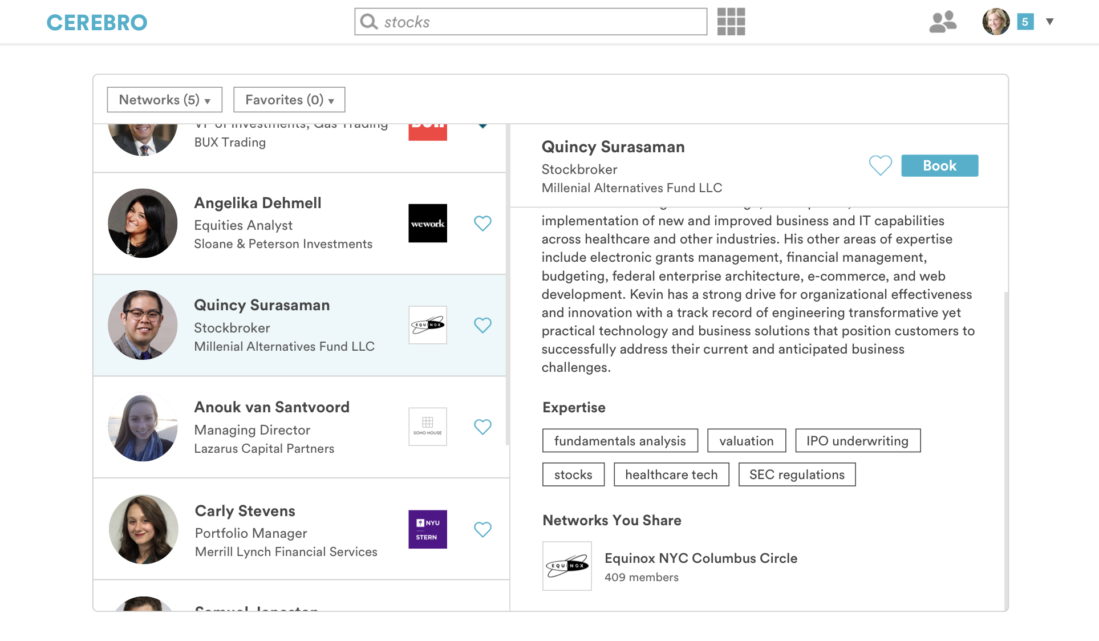Click the search magnifier icon
The width and height of the screenshot is (1099, 641).
coord(369,22)
